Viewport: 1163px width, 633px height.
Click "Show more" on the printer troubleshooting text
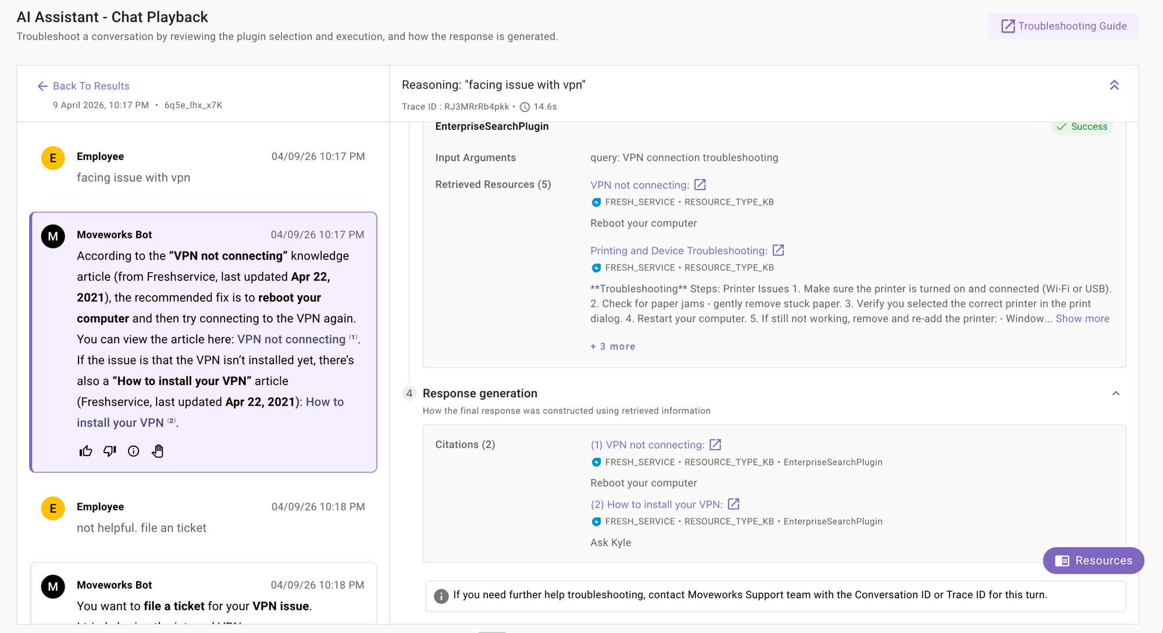pos(1082,318)
